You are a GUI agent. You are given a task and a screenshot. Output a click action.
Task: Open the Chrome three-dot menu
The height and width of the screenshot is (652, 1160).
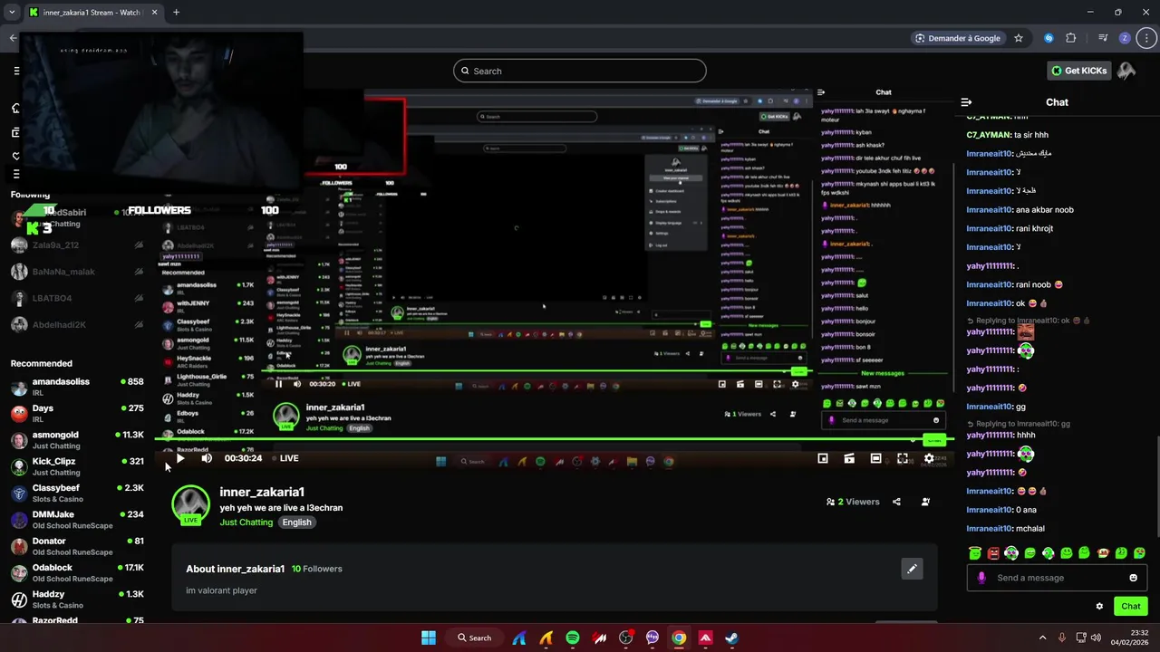click(1145, 38)
